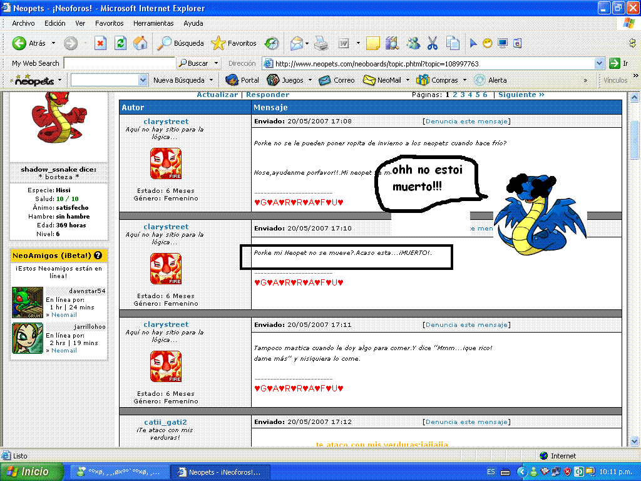This screenshot has height=481, width=641.
Task: Open the Windows Inicio start button
Action: [33, 472]
